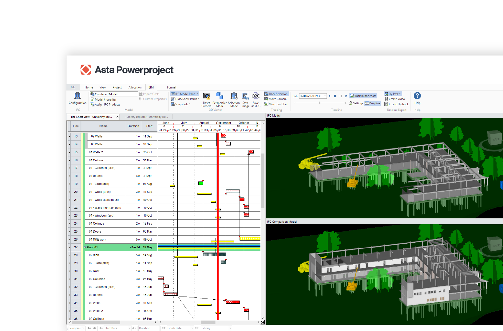Click Custom Properties in the ribbon
Image resolution: width=503 pixels, height=331 pixels.
click(x=153, y=99)
